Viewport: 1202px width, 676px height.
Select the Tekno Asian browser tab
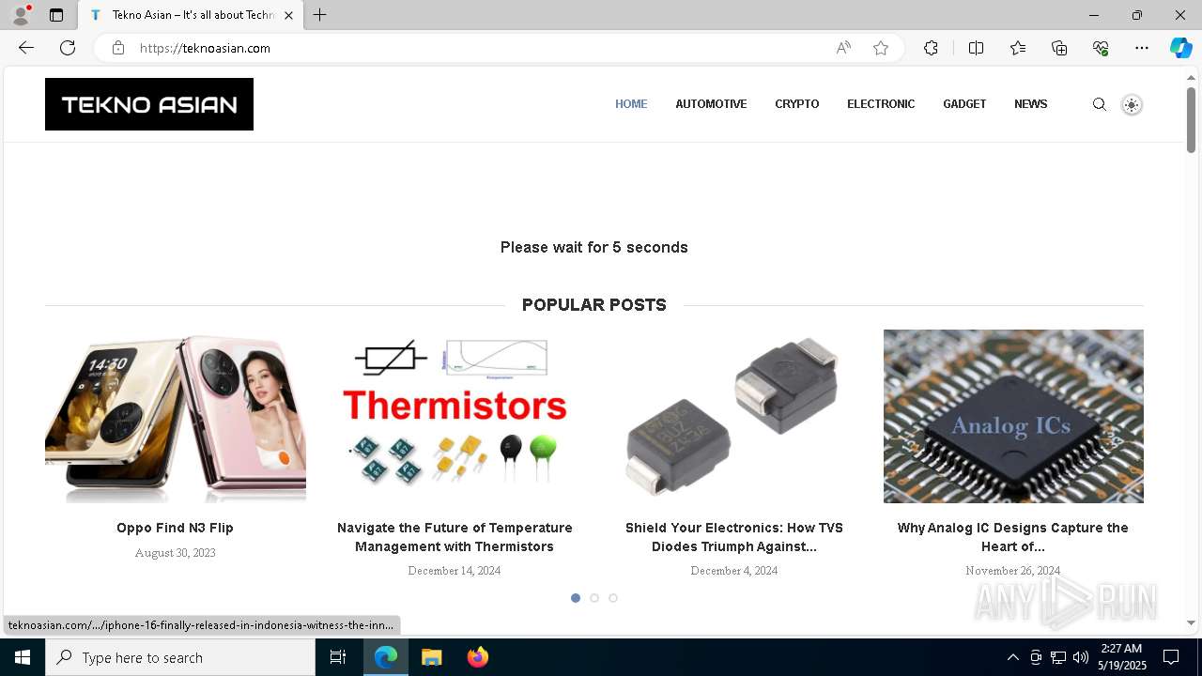point(191,15)
